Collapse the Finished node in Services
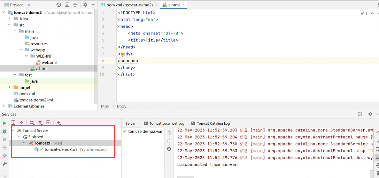379x178 pixels. tap(19, 137)
